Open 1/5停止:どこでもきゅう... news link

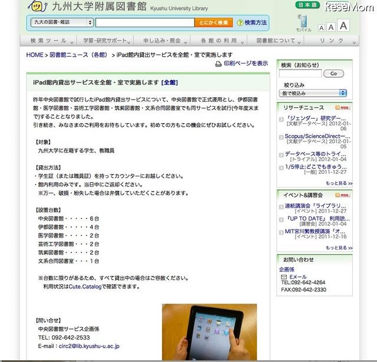(316, 167)
